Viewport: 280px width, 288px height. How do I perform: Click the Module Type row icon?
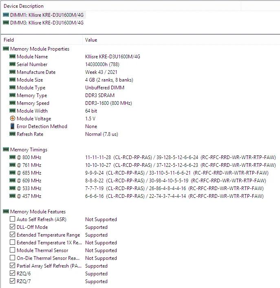tap(12, 87)
